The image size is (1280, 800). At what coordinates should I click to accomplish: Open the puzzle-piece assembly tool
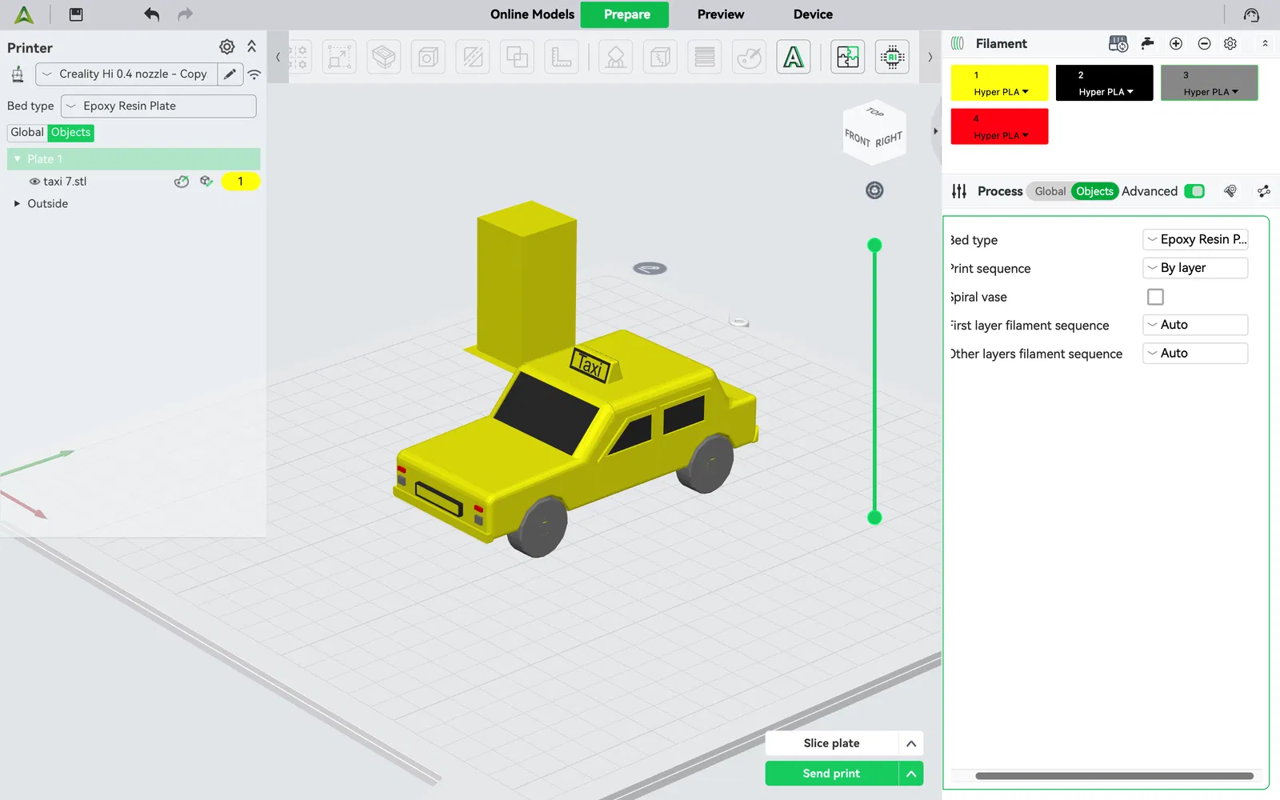pos(848,57)
